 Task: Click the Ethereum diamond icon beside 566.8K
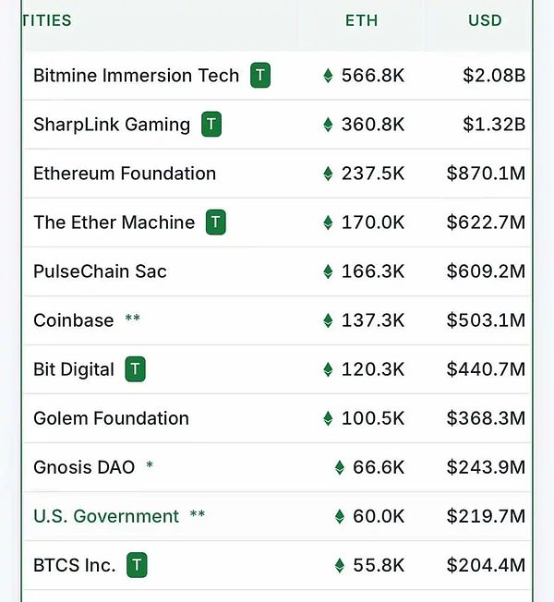[x=328, y=76]
